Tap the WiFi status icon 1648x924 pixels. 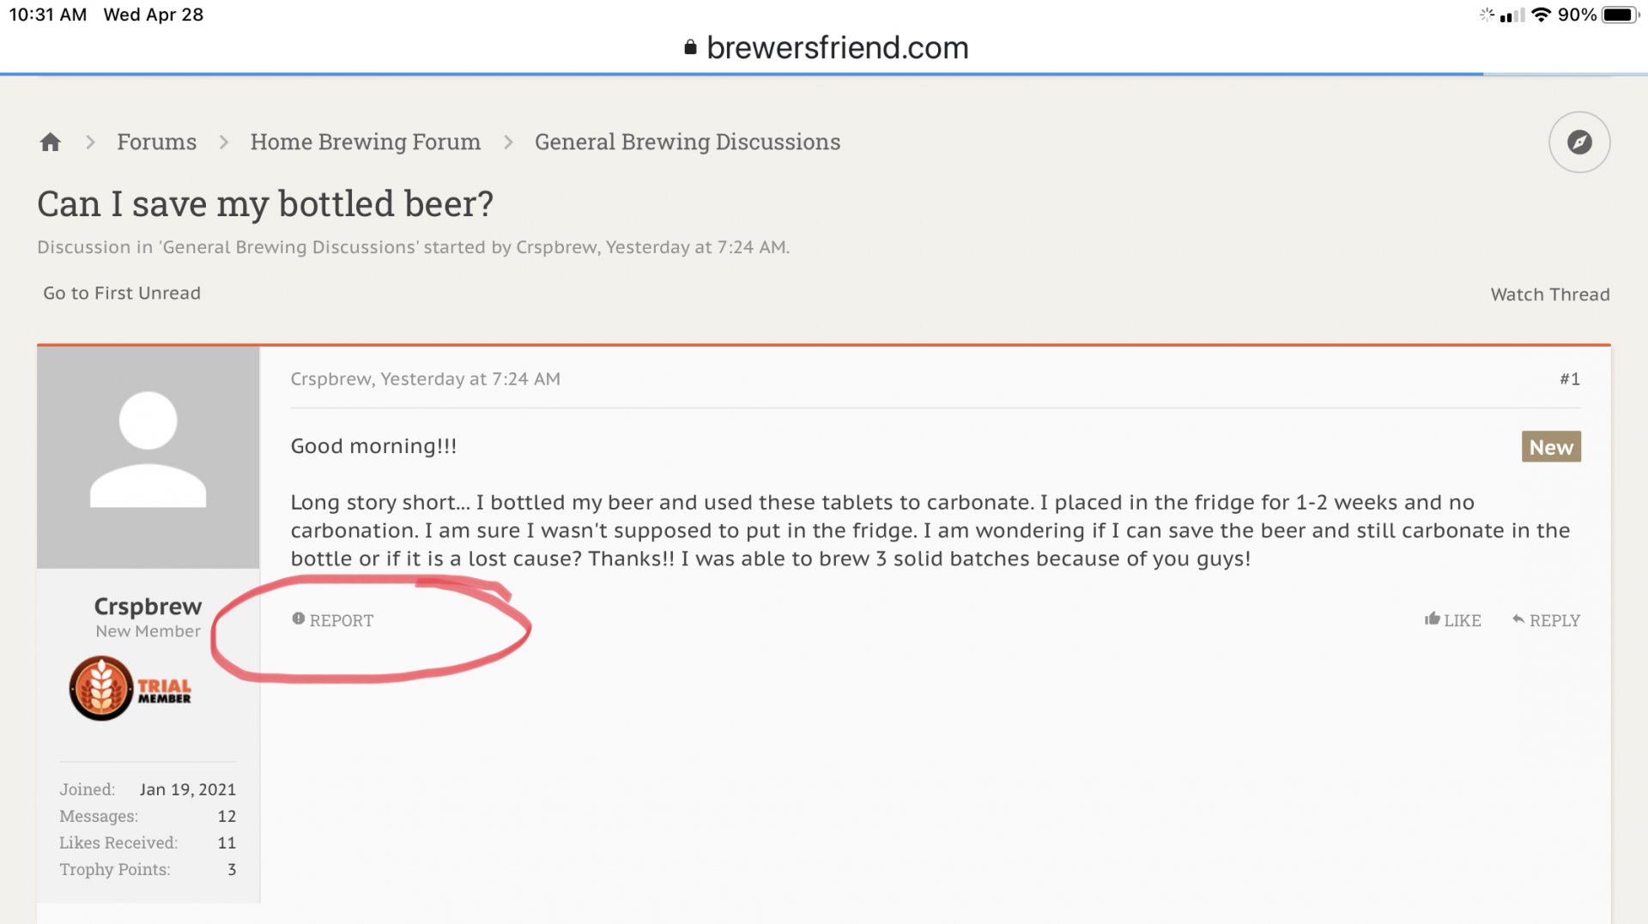[x=1541, y=15]
